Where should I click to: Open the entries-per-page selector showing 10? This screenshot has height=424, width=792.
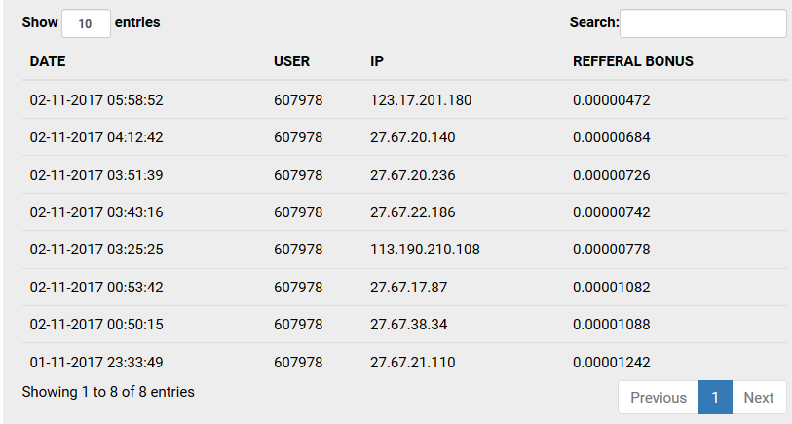86,23
